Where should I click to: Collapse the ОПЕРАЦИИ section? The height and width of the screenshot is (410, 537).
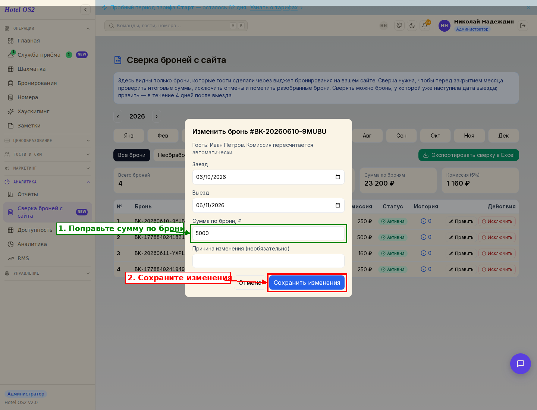point(48,28)
